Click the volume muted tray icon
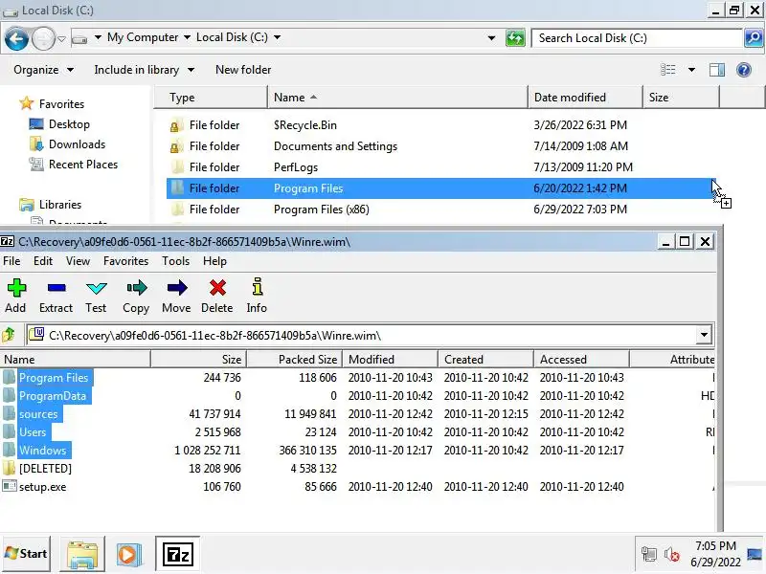766x574 pixels. point(672,554)
